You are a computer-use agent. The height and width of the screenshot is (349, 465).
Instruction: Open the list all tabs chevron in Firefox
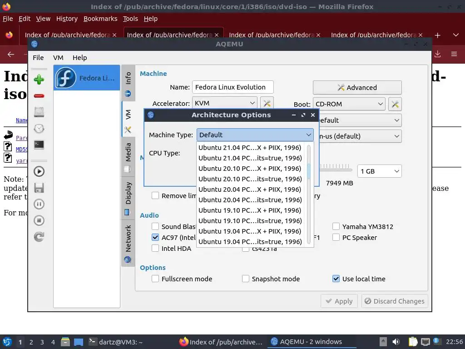coord(456,35)
